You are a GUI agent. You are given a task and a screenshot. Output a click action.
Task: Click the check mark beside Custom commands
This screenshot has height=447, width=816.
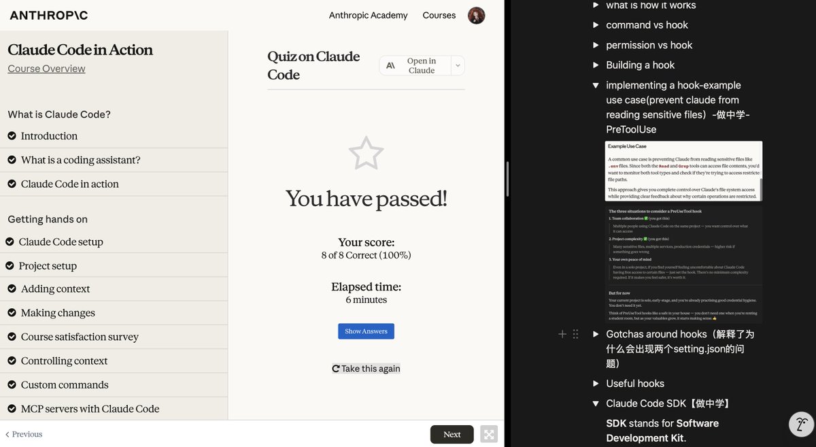(x=12, y=384)
